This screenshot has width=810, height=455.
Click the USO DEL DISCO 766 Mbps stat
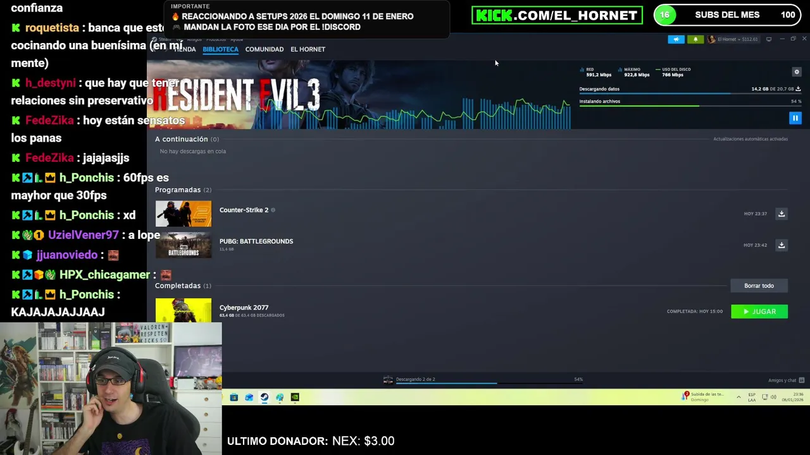(673, 72)
